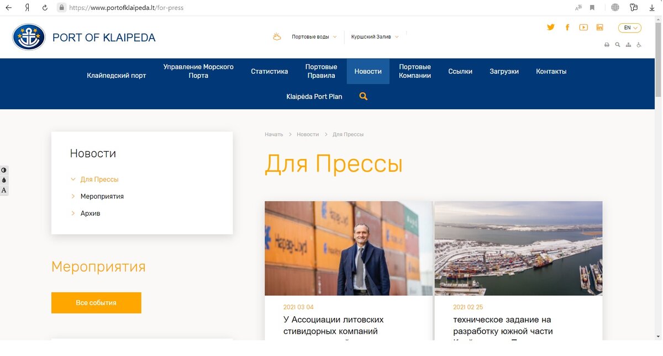Screen dimensions: 663x356
Task: Toggle high contrast mode in left sidebar
Action: click(4, 170)
